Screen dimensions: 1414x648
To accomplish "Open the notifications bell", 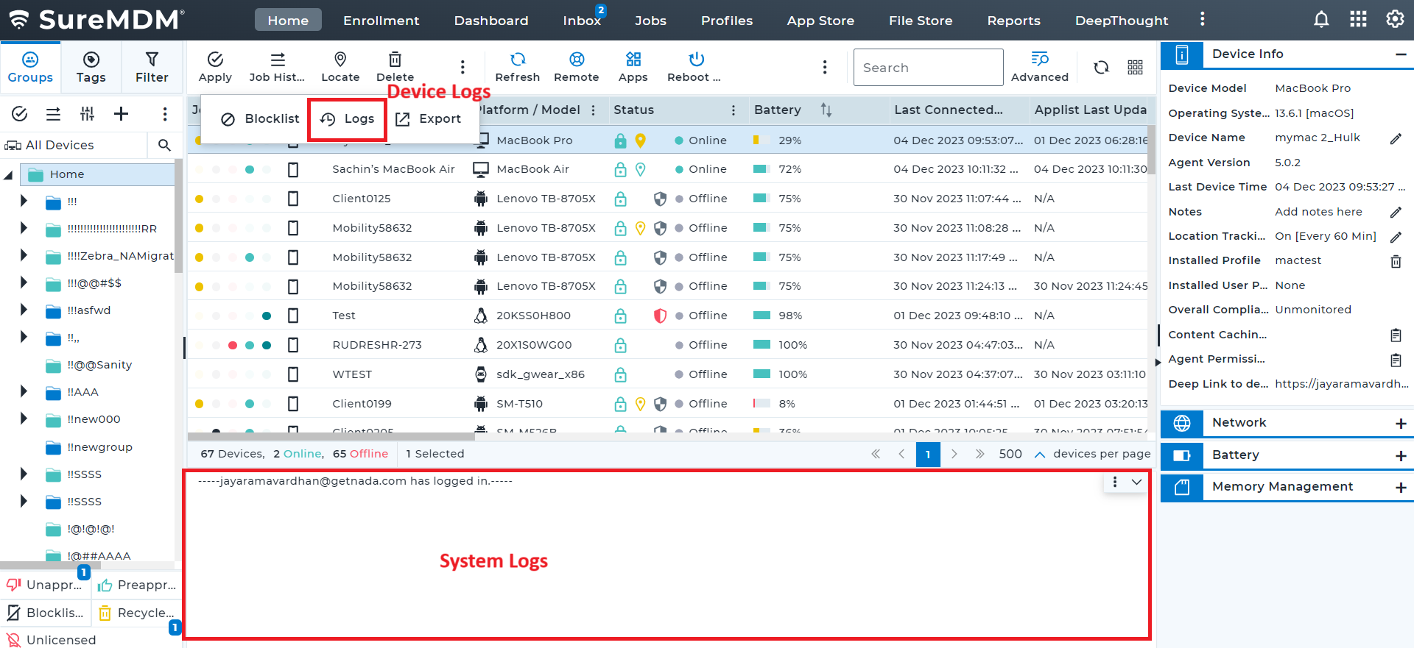I will pyautogui.click(x=1321, y=20).
